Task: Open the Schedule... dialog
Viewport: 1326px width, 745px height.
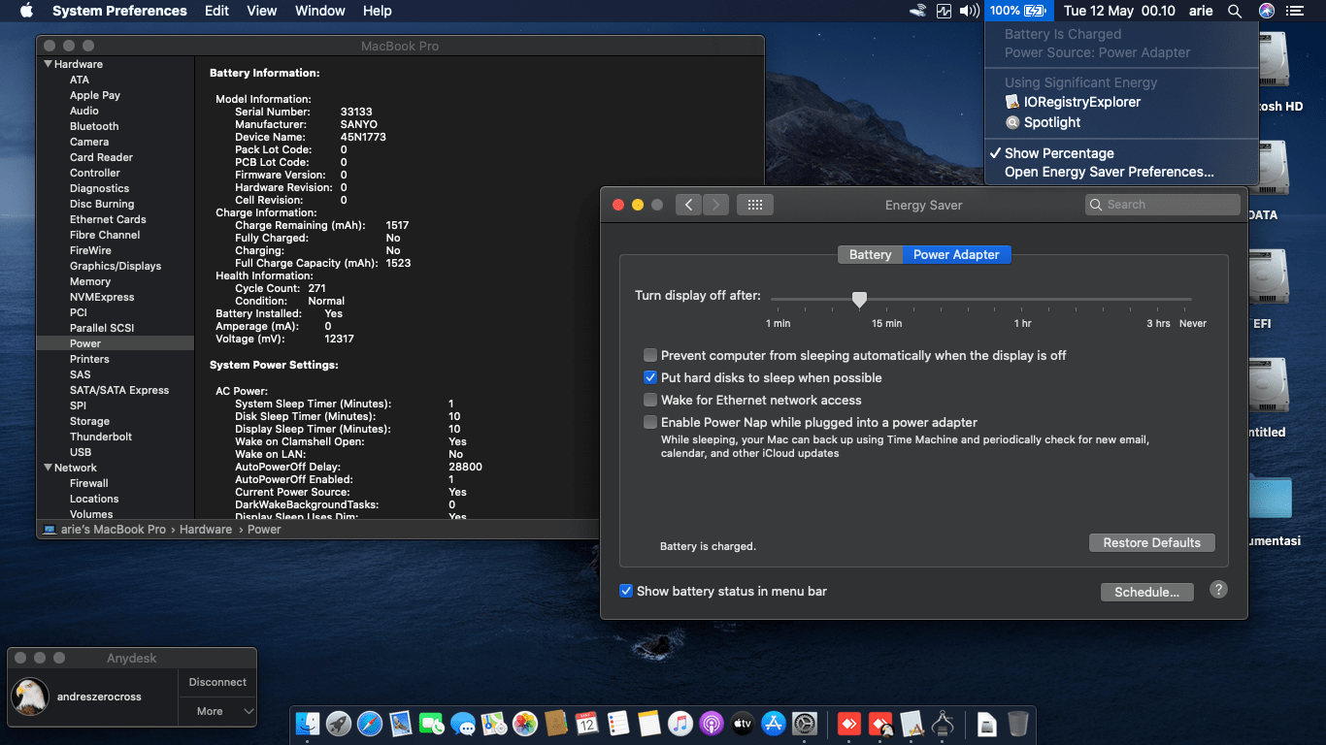Action: [1147, 592]
